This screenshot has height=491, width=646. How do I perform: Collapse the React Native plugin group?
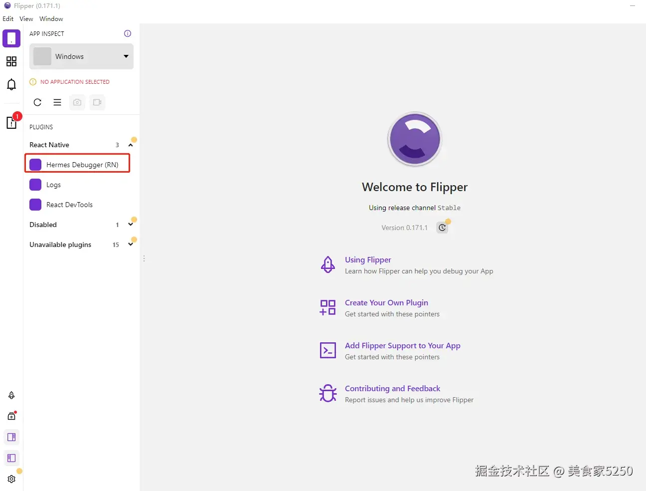[131, 145]
